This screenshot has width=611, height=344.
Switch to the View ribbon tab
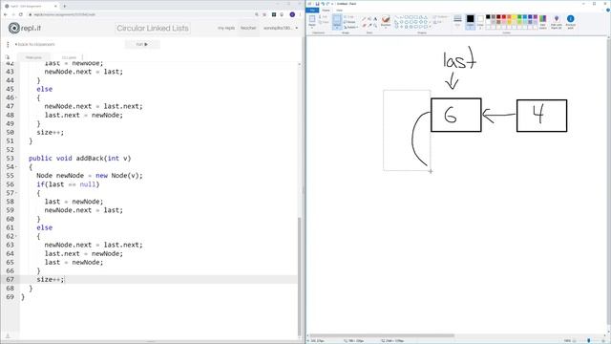coord(340,11)
